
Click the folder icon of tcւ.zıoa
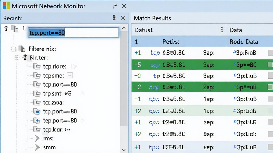click(37, 103)
